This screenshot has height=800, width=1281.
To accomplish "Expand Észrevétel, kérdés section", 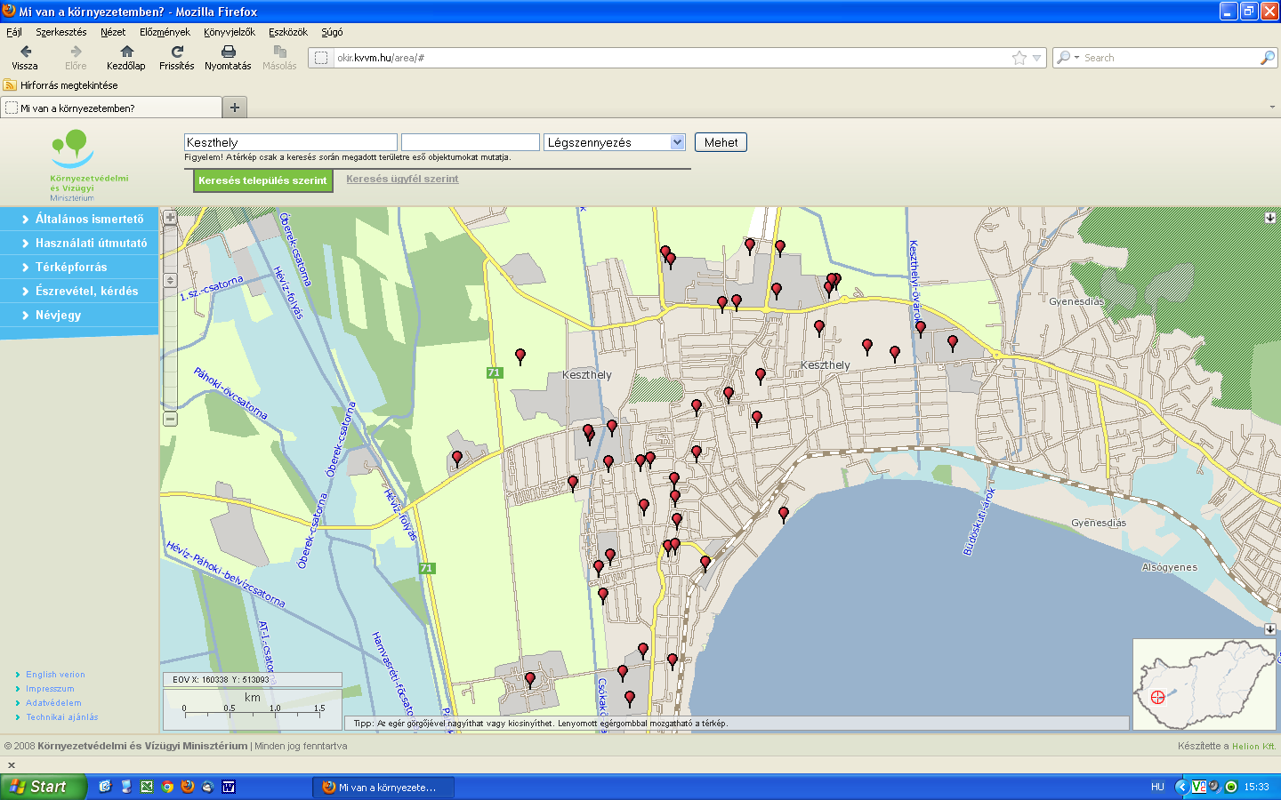I will (x=79, y=291).
